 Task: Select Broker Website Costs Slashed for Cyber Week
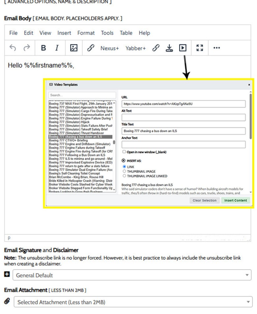tap(80, 184)
